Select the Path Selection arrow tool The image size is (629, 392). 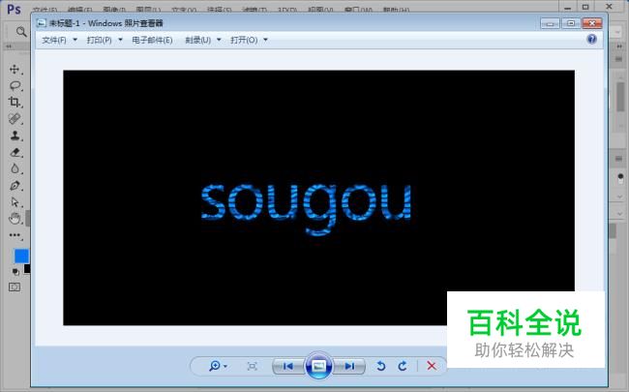[x=15, y=202]
